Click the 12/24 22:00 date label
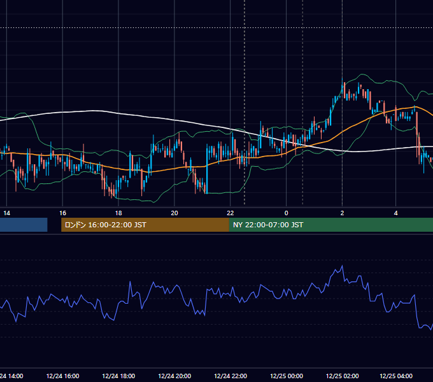433x382 pixels. click(x=231, y=376)
